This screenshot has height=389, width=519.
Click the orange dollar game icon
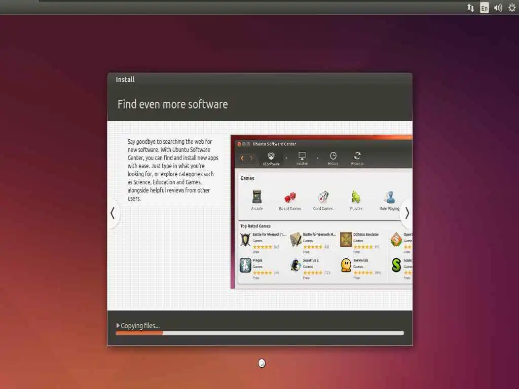pyautogui.click(x=396, y=240)
